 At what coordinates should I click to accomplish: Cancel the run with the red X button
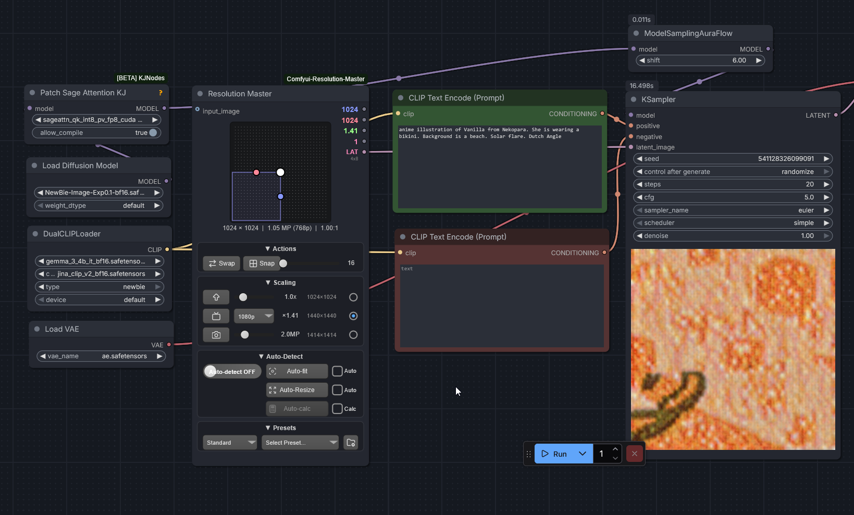tap(634, 454)
